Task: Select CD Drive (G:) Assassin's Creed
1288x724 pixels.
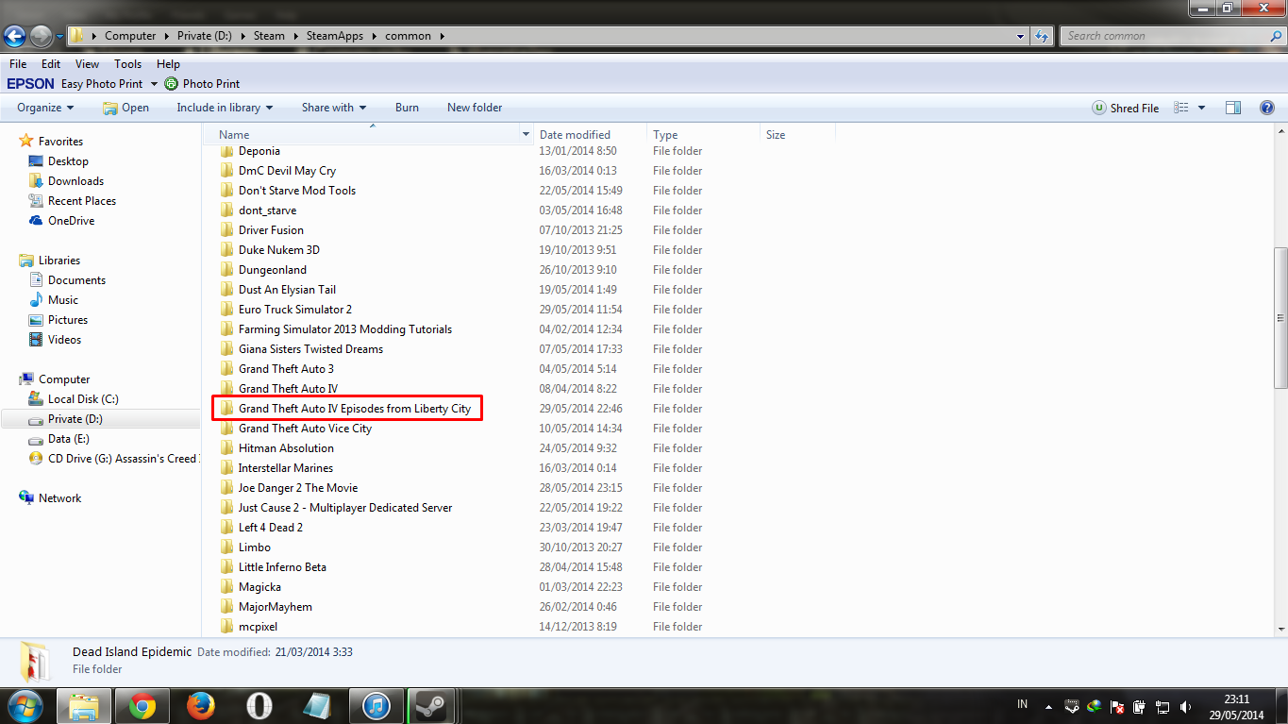Action: 113,459
